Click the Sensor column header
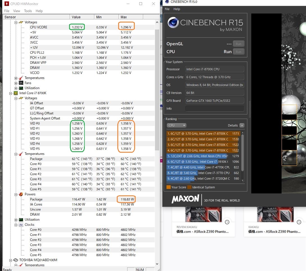 click(x=36, y=17)
